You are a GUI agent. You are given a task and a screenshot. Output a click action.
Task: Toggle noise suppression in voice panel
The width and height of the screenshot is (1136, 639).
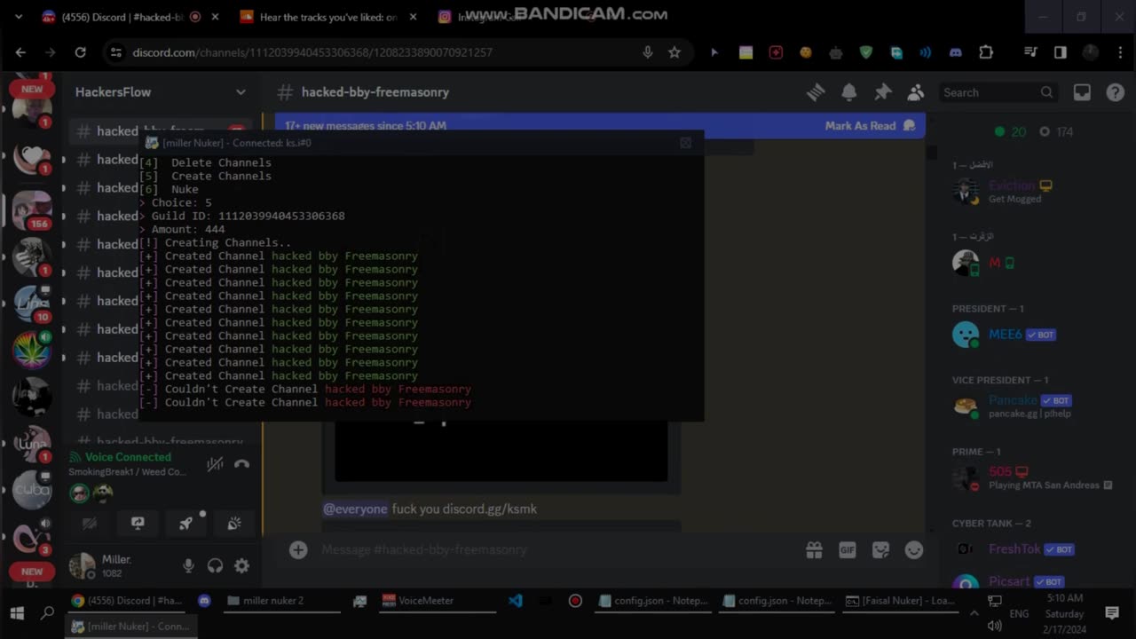(x=215, y=464)
